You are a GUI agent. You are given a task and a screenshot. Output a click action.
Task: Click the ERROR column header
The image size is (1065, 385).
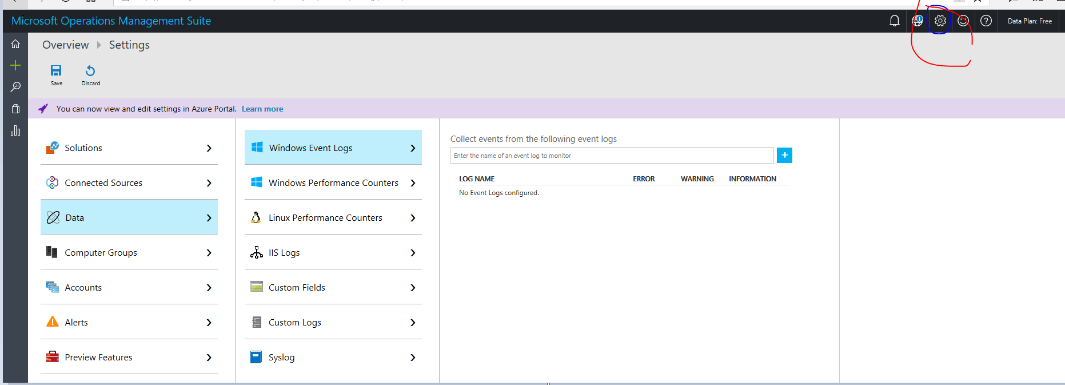[644, 179]
